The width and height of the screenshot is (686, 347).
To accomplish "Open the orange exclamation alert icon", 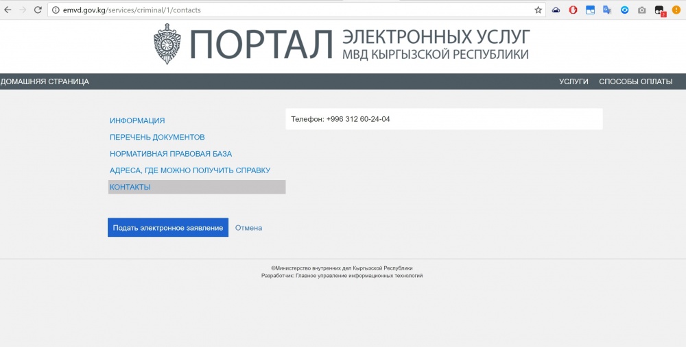I will pyautogui.click(x=676, y=10).
